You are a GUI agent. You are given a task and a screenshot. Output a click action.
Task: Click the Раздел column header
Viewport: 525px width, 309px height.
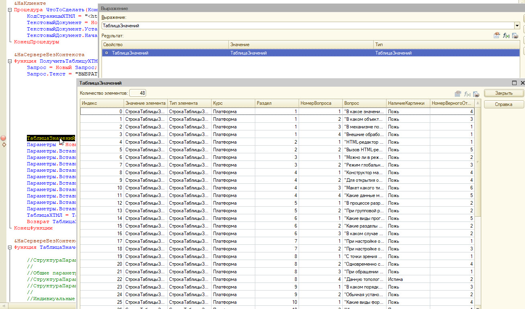[x=277, y=103]
